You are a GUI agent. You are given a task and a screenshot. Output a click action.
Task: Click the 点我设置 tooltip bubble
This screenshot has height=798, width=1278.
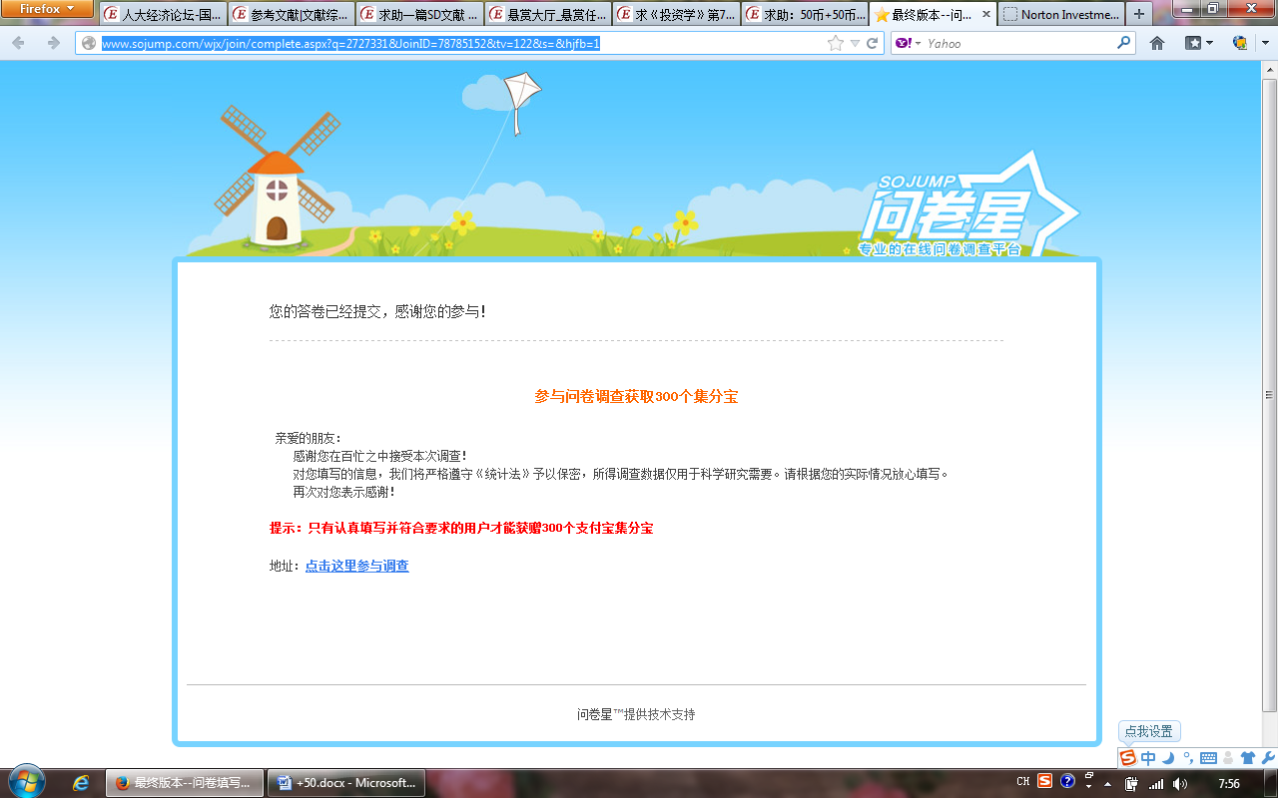(x=1149, y=731)
